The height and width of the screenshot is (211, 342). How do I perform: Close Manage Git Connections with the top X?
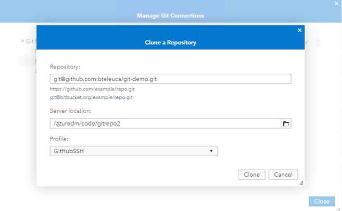tap(337, 3)
